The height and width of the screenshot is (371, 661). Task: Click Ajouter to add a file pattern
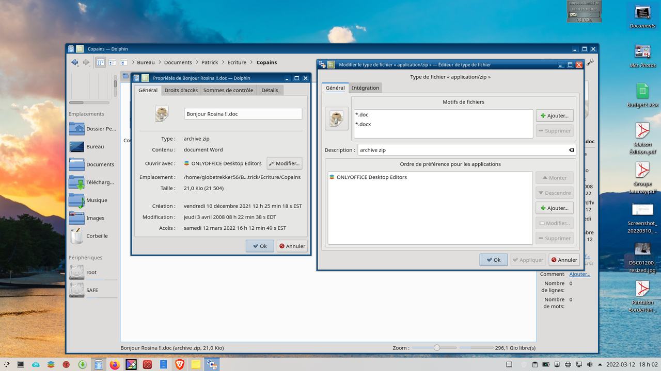click(555, 115)
